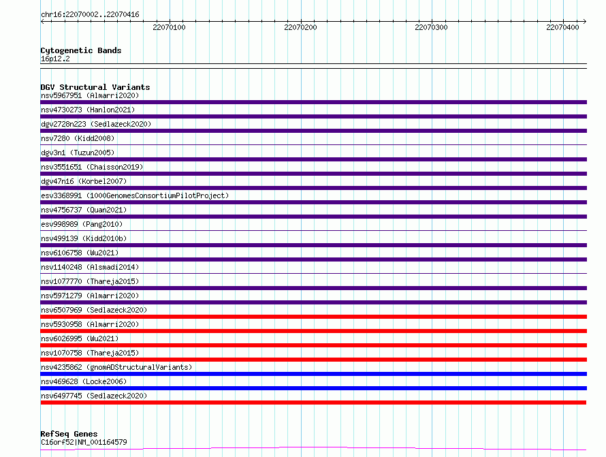Click the red bar under nsv6497745
This screenshot has width=606, height=457.
coord(313,403)
